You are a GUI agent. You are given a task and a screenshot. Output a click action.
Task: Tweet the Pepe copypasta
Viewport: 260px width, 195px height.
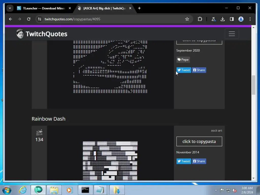(x=184, y=70)
